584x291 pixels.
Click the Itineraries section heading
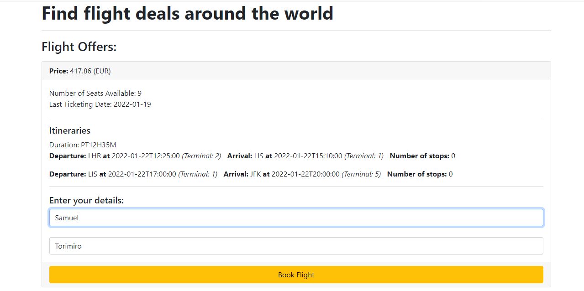tap(70, 130)
